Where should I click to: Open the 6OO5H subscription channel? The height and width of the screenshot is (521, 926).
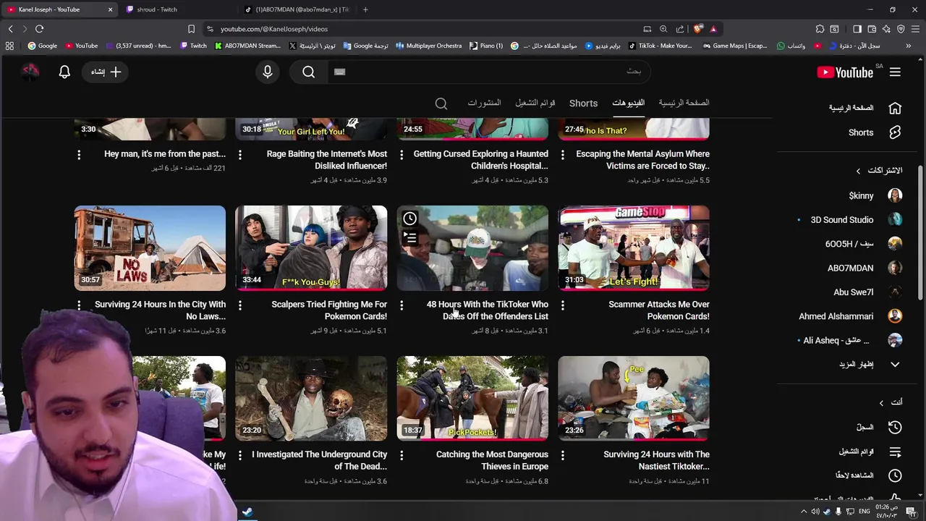click(x=864, y=244)
